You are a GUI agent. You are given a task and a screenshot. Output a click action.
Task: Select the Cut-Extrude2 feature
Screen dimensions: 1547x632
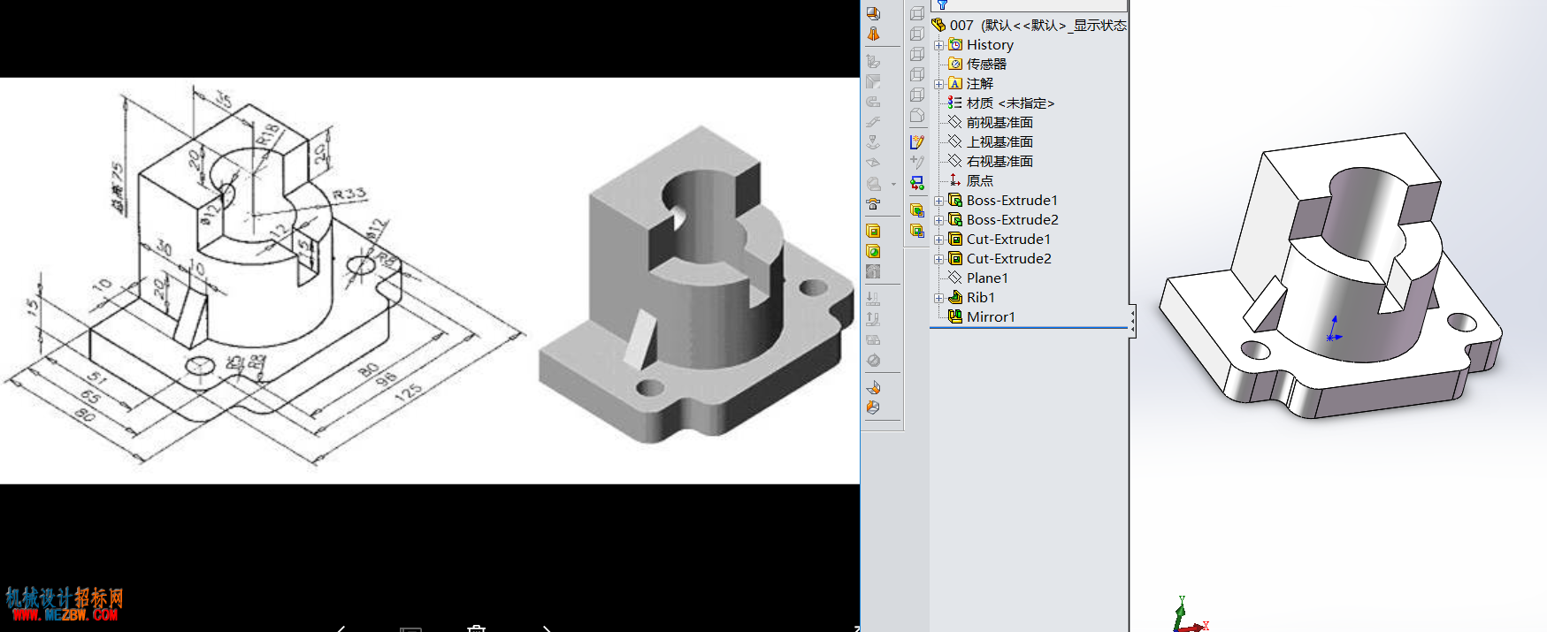click(999, 259)
